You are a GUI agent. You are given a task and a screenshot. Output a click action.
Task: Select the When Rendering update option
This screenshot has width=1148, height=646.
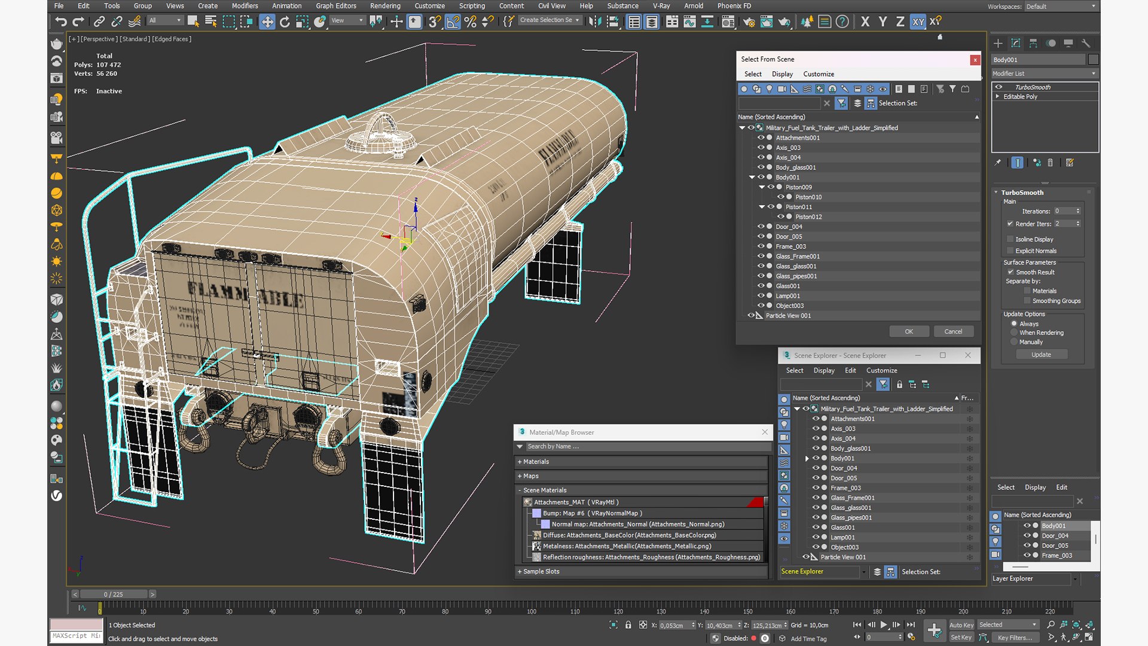(x=1014, y=333)
